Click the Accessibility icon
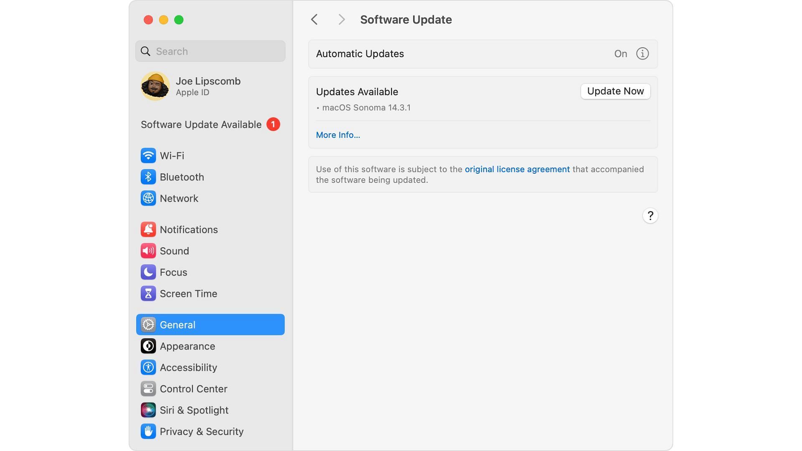 (148, 367)
